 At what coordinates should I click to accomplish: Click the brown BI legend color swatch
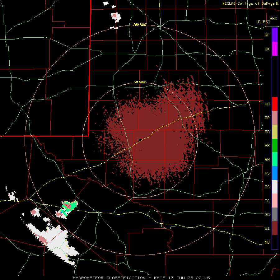[x=275, y=228]
